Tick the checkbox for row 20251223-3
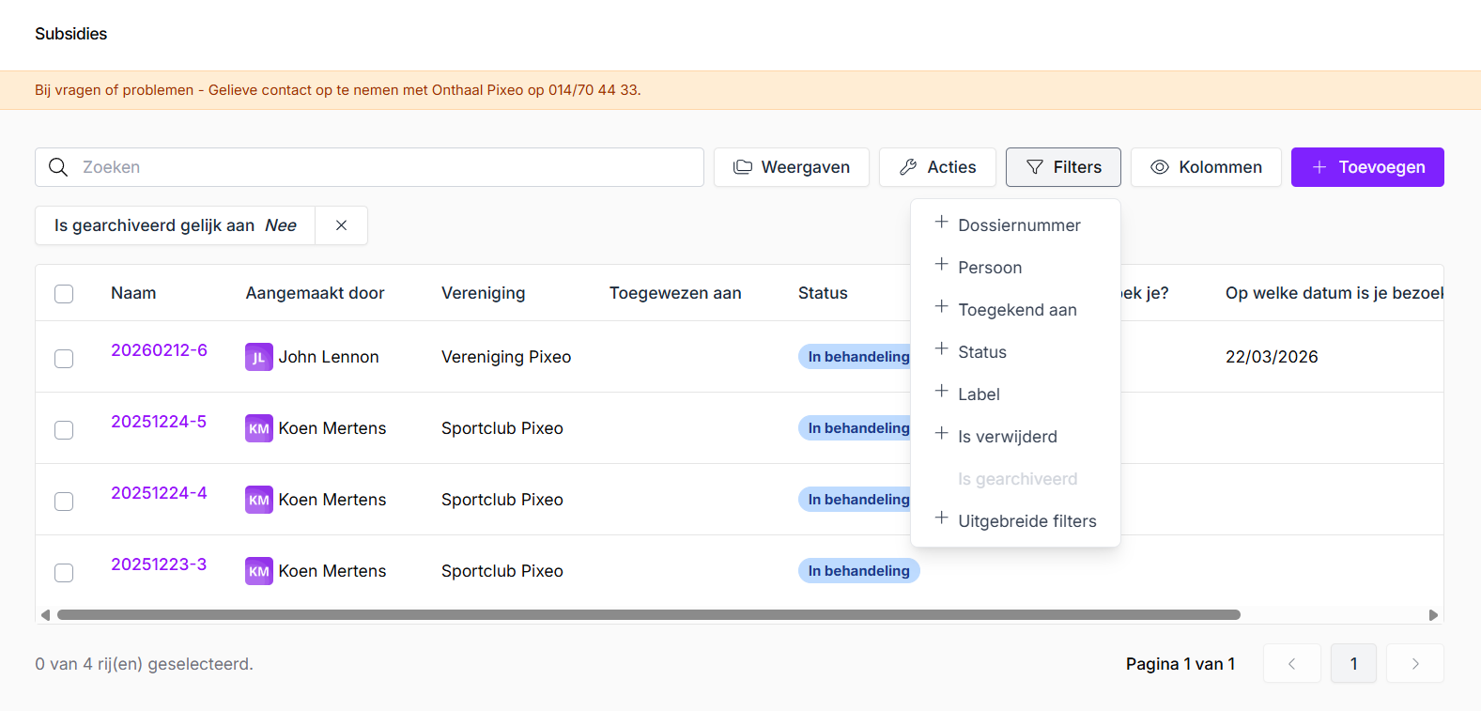Viewport: 1481px width, 711px height. [x=64, y=573]
